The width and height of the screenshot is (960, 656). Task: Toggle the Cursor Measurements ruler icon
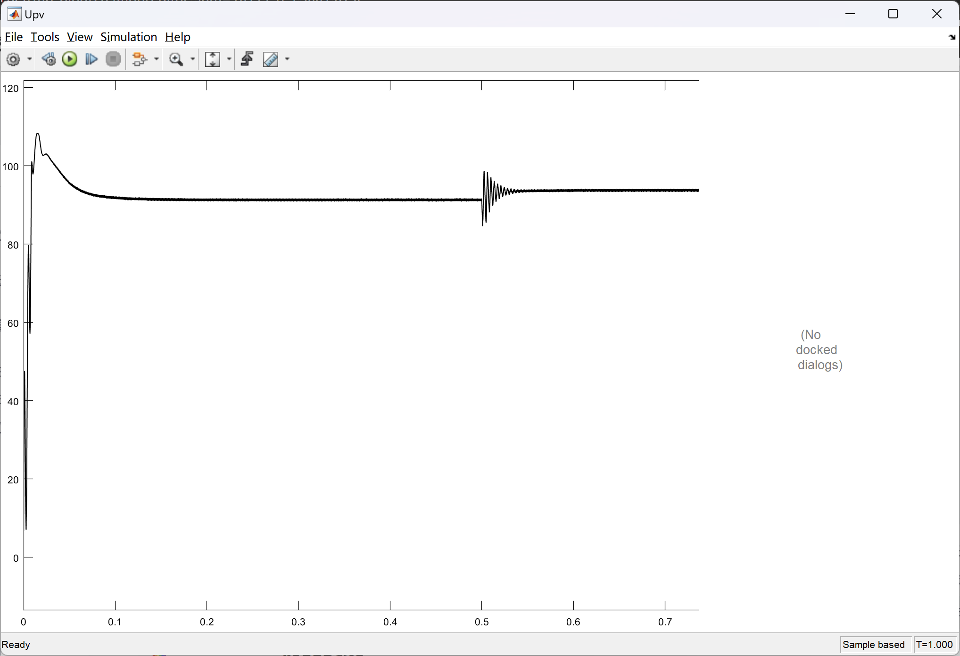(x=271, y=59)
